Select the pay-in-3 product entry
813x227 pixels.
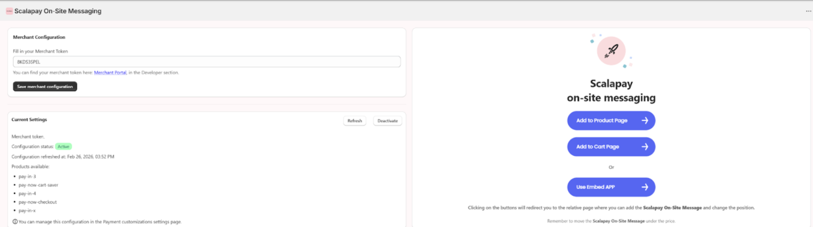click(27, 177)
